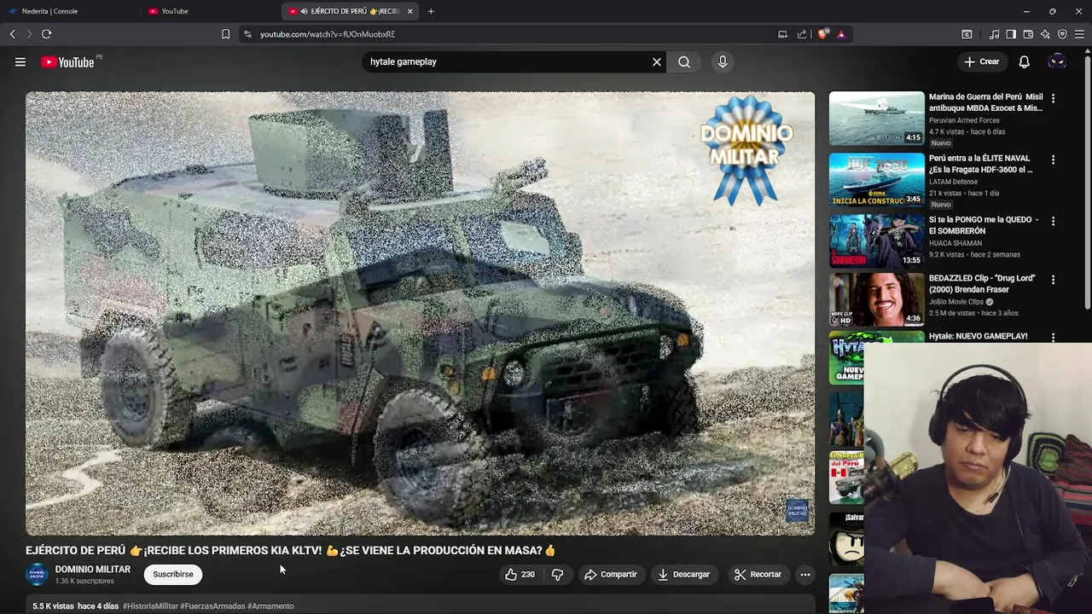Viewport: 1092px width, 614px height.
Task: Open the Brave Wallet icon
Action: click(1028, 34)
